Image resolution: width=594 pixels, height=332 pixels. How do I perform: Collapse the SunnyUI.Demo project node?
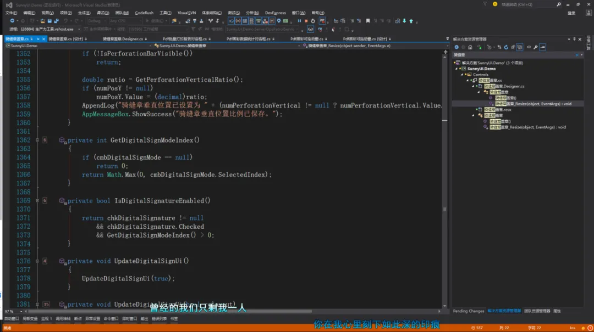[x=457, y=69]
